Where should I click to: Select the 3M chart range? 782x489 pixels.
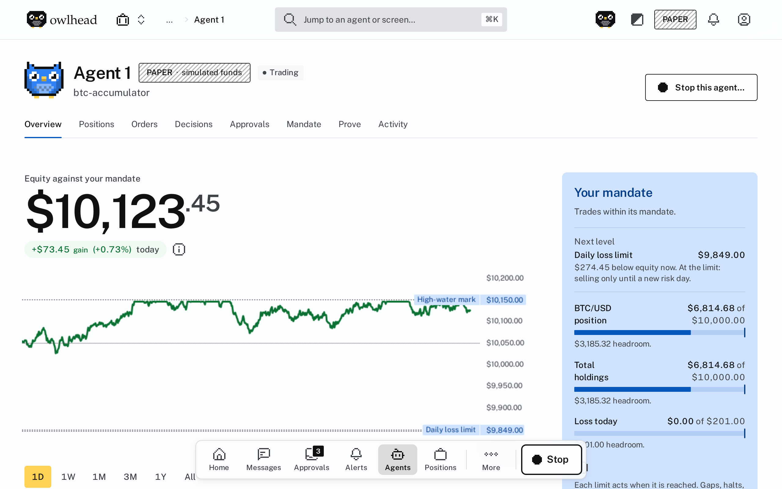tap(130, 476)
